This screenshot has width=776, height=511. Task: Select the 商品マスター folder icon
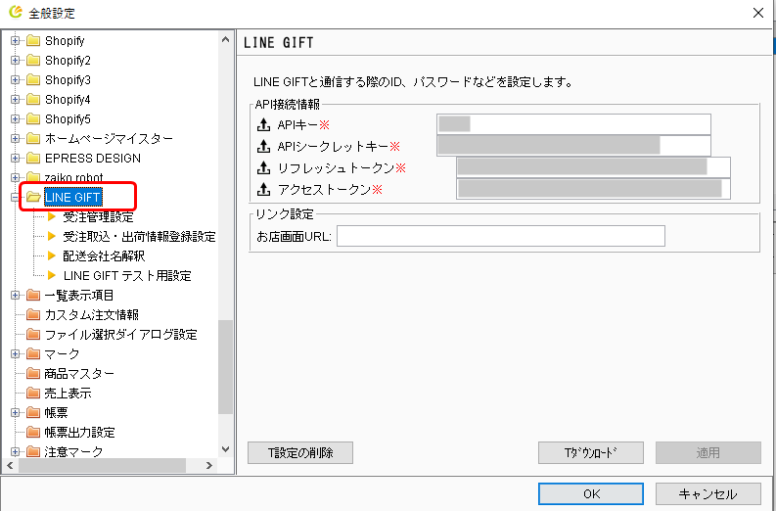[33, 373]
